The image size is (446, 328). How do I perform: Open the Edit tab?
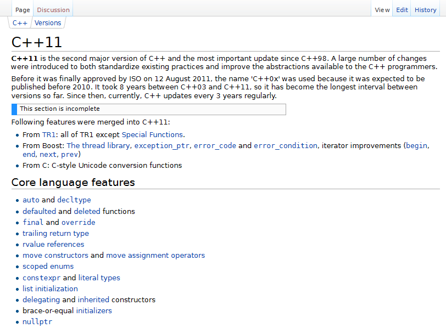(x=402, y=10)
